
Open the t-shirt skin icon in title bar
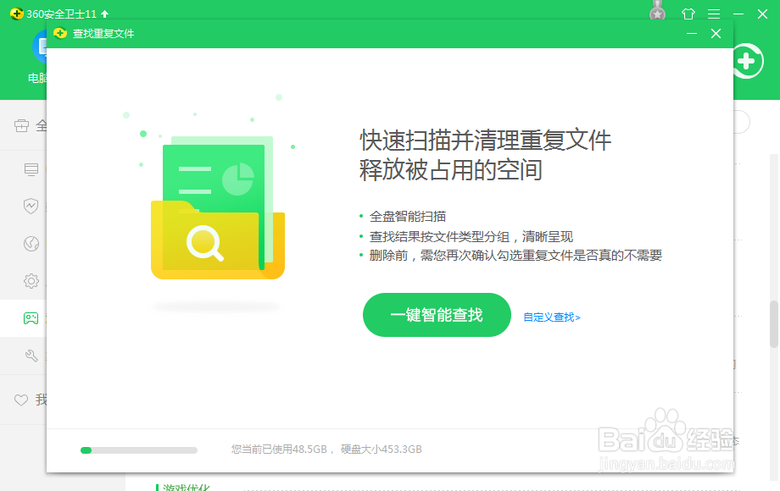(688, 13)
